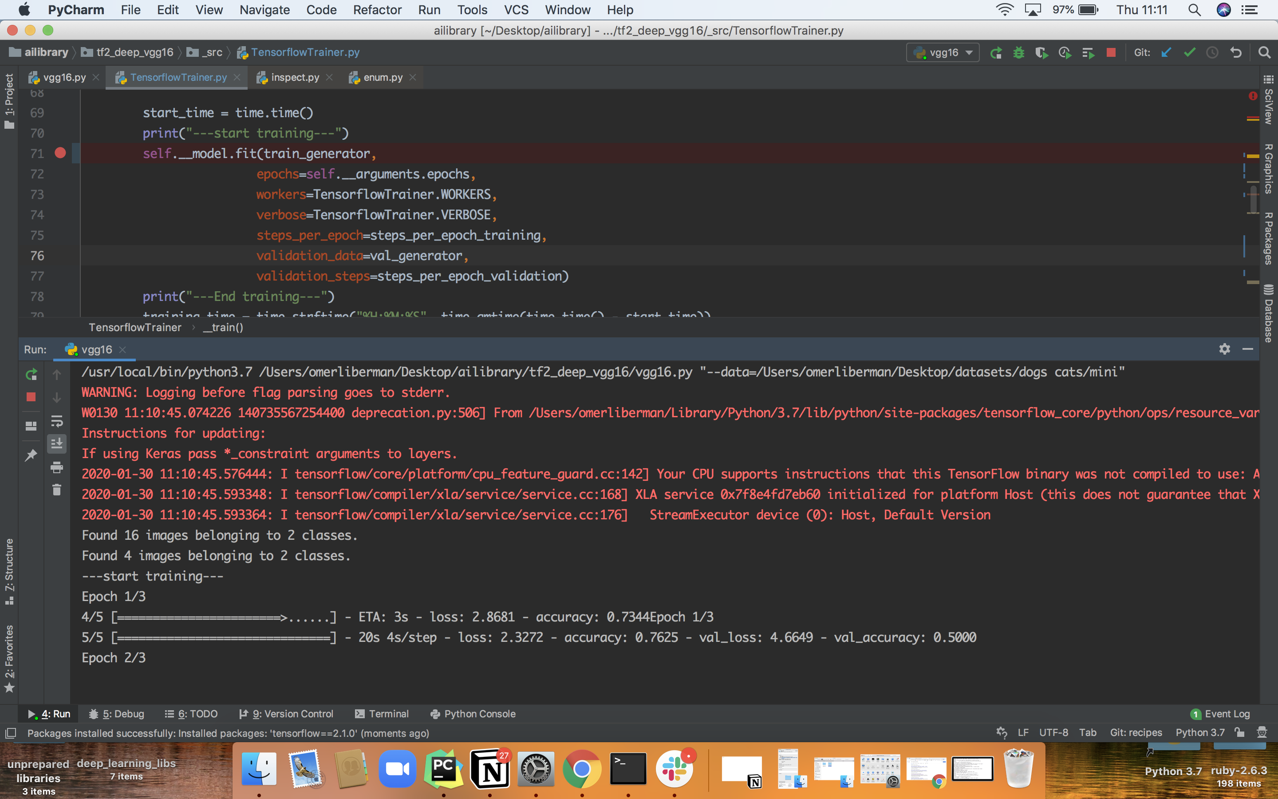Toggle the breakpoint on line 71
Screen dimensions: 1278x799
pos(60,153)
